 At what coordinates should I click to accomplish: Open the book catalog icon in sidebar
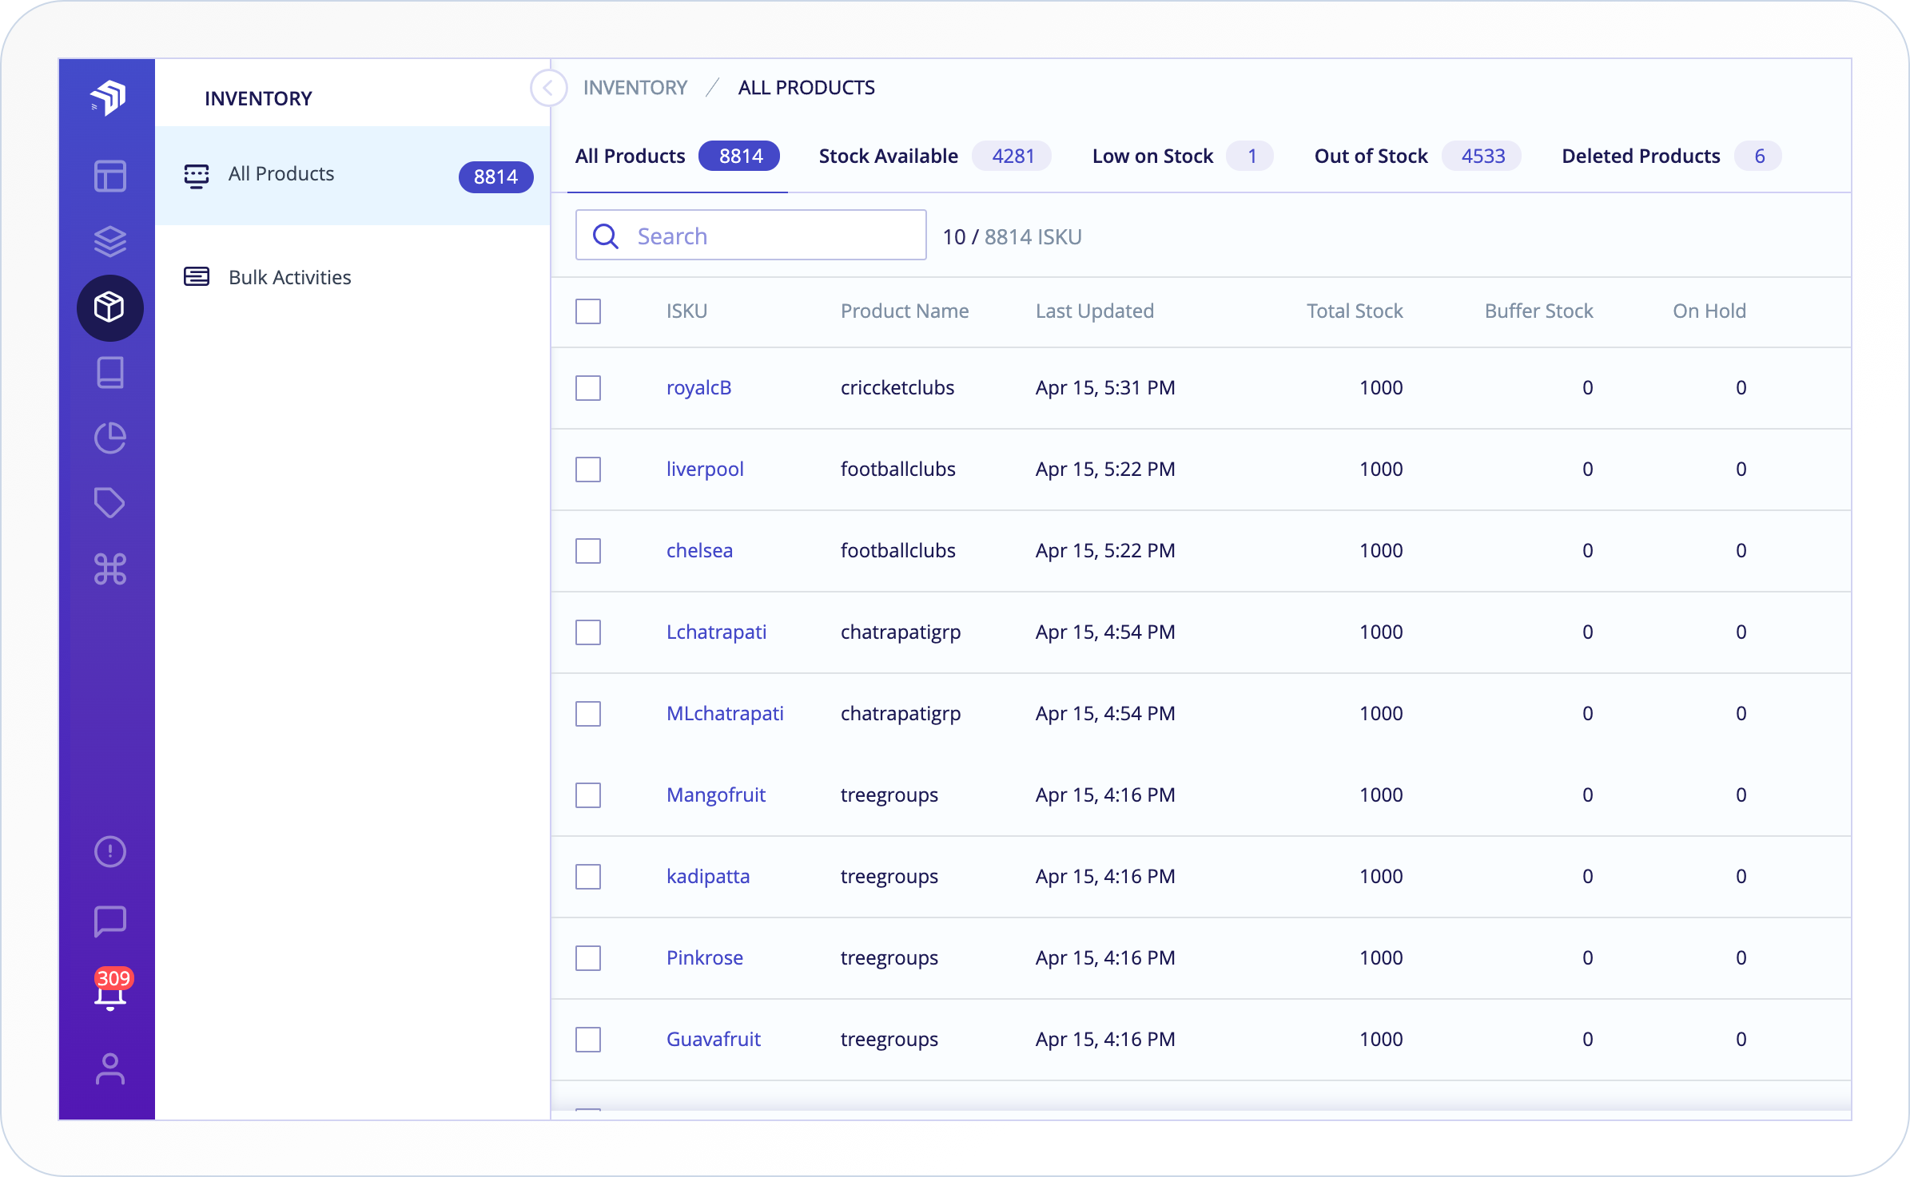tap(109, 372)
